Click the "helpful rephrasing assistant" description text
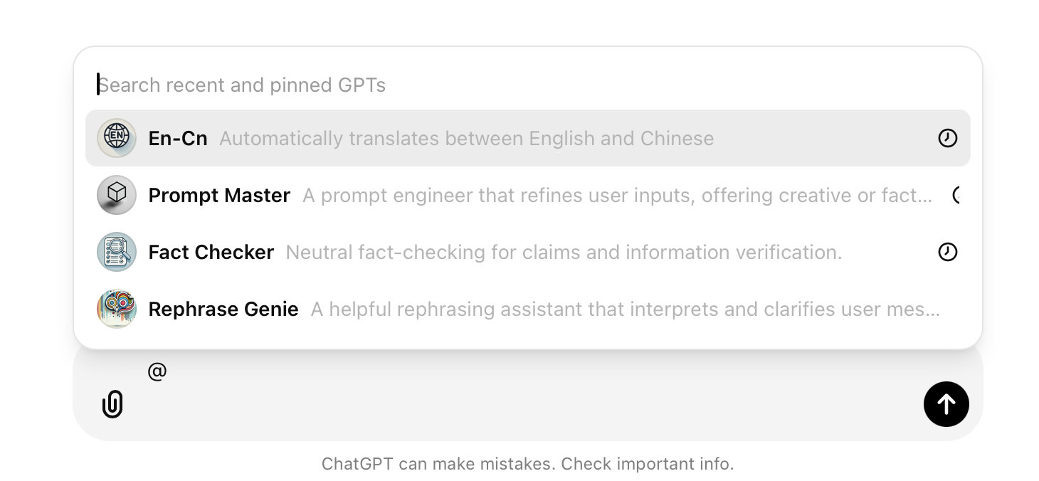The height and width of the screenshot is (481, 1039). (x=625, y=309)
